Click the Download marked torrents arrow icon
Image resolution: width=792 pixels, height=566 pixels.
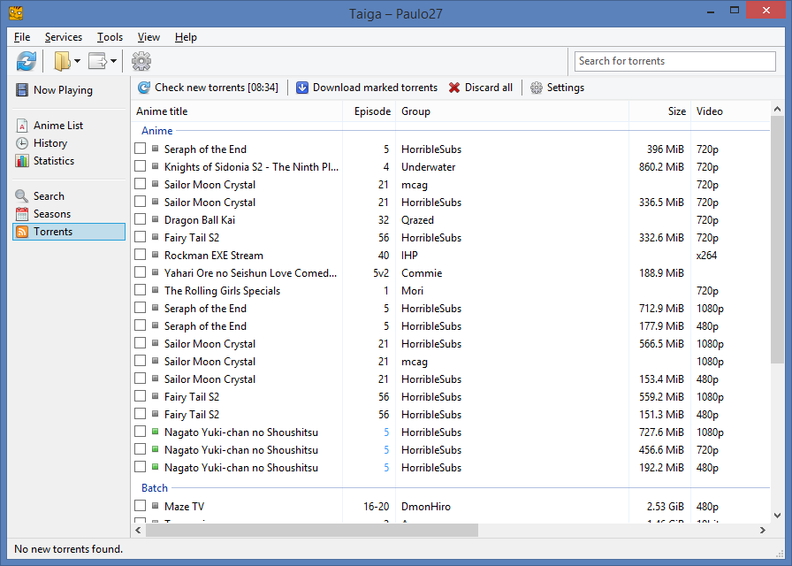coord(302,88)
